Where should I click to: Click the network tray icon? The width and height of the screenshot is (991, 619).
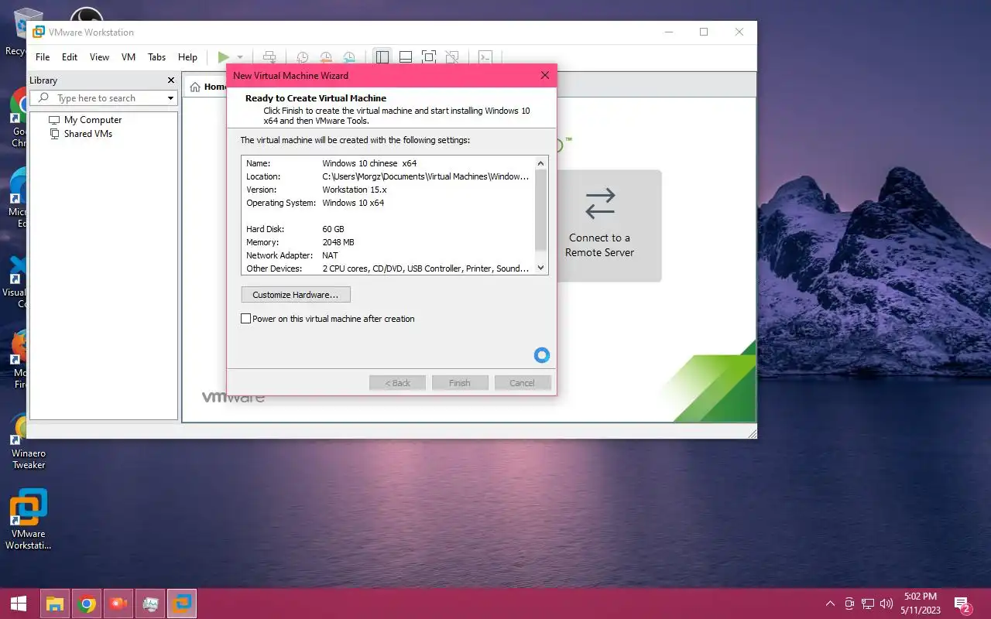click(x=868, y=604)
